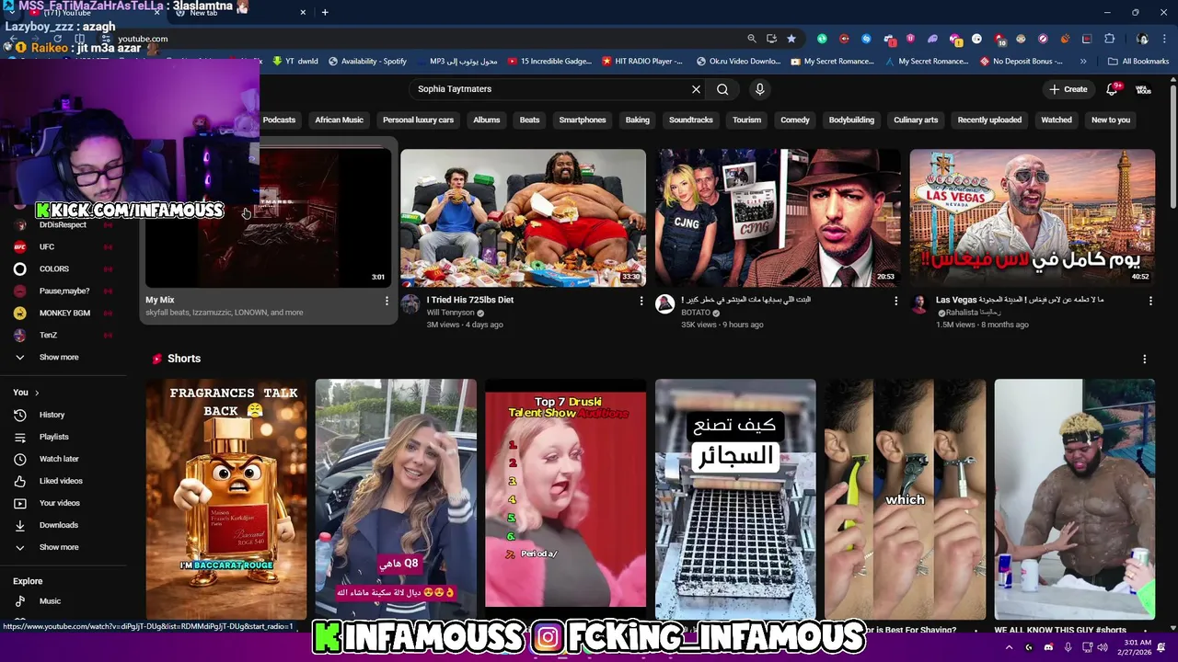Open the FRAGRANCES TALK BACK short
This screenshot has height=662, width=1178.
coord(225,498)
